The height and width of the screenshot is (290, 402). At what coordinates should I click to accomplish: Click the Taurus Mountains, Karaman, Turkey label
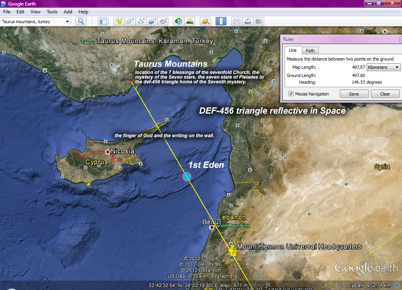point(155,41)
